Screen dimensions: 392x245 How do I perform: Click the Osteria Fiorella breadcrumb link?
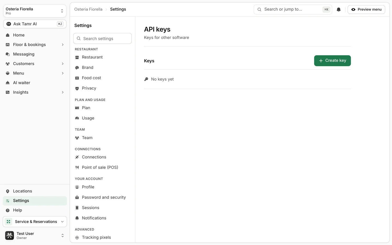click(88, 9)
